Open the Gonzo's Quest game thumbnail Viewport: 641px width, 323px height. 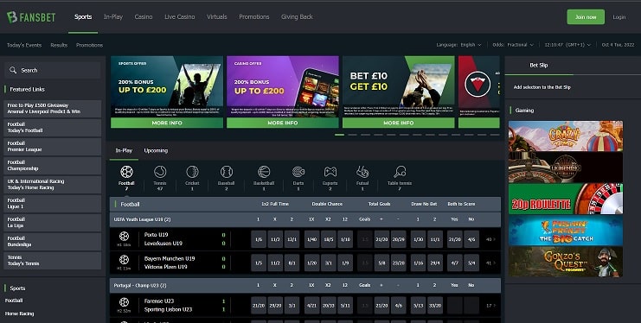(566, 262)
